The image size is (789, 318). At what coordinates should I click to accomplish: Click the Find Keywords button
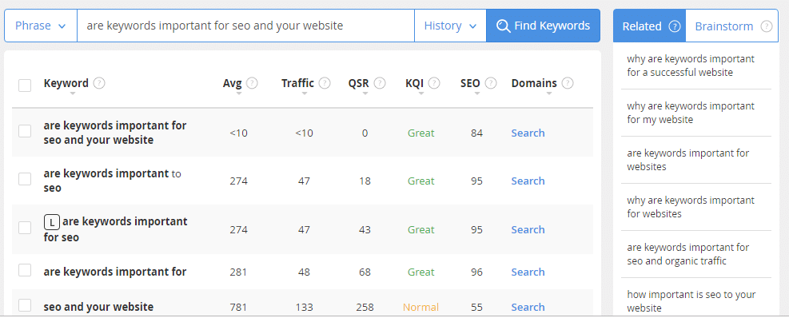tap(543, 26)
